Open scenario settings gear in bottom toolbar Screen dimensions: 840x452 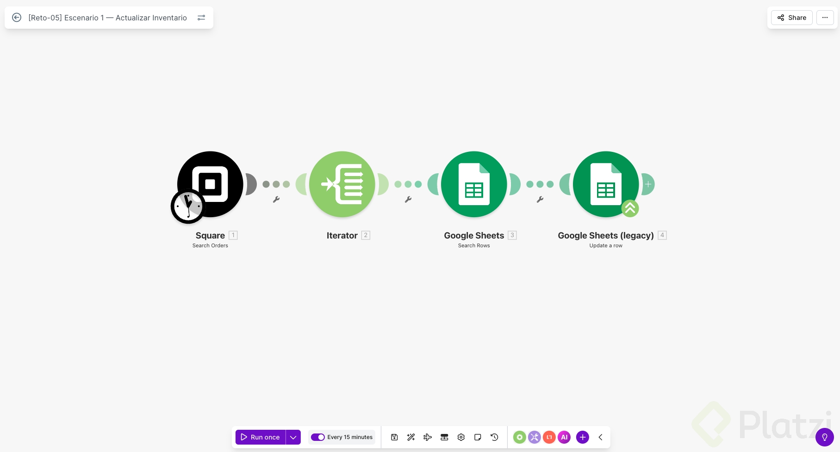[x=461, y=437]
